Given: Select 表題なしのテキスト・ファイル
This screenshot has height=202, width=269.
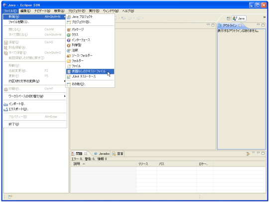Looking at the screenshot, I should 90,71.
